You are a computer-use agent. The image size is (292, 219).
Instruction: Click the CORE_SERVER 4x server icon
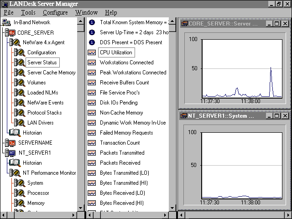[x=10, y=32]
